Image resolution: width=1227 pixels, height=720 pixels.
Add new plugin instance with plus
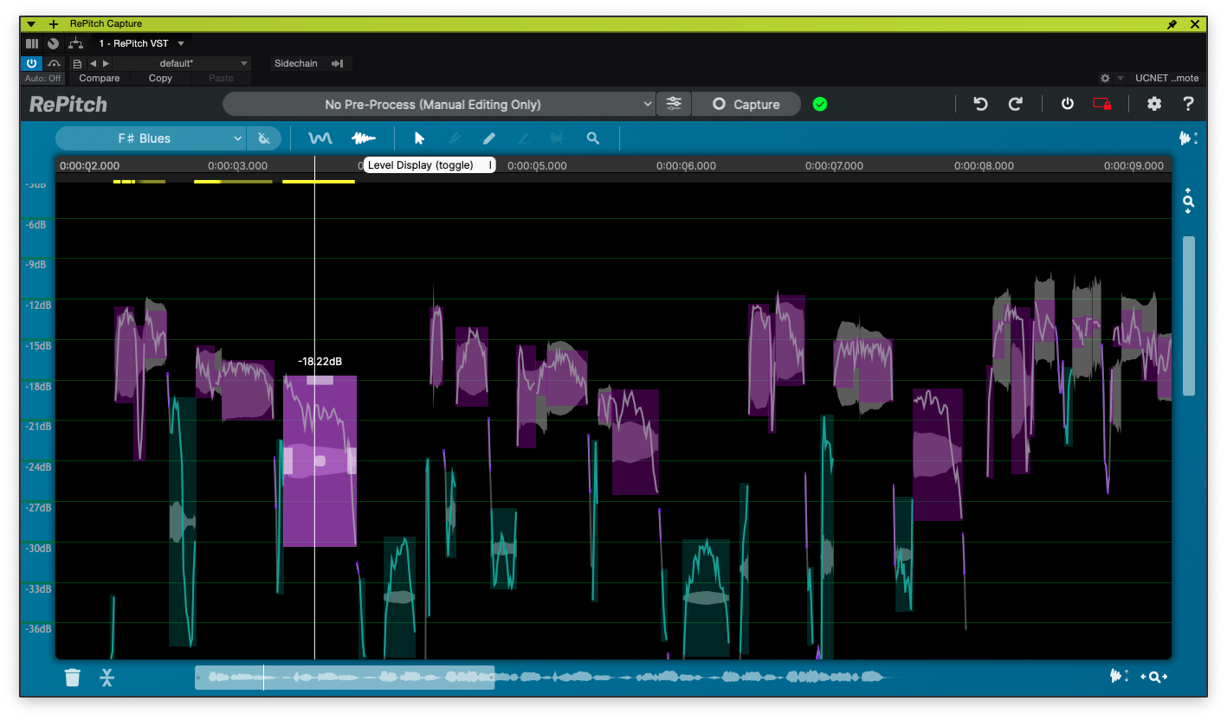tap(54, 24)
